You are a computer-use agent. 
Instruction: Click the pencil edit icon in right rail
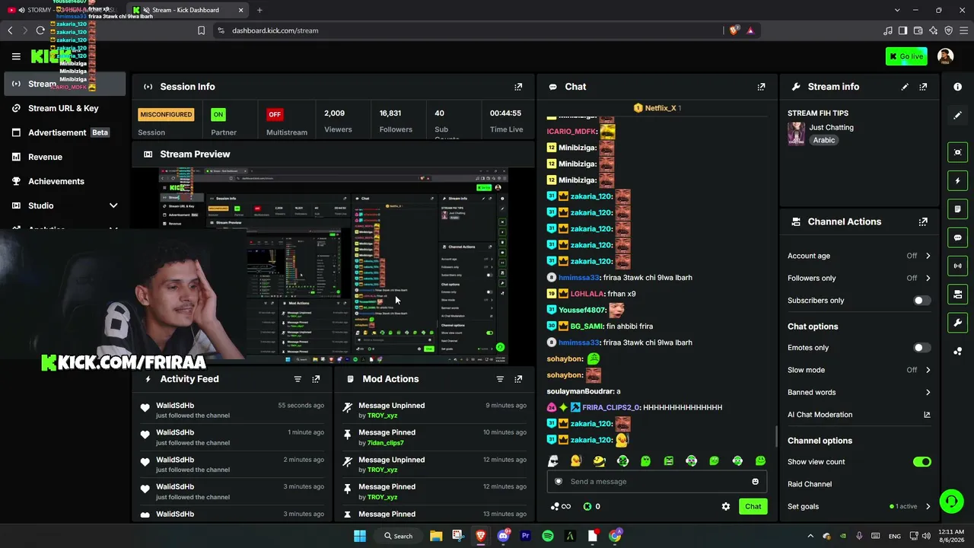point(957,115)
